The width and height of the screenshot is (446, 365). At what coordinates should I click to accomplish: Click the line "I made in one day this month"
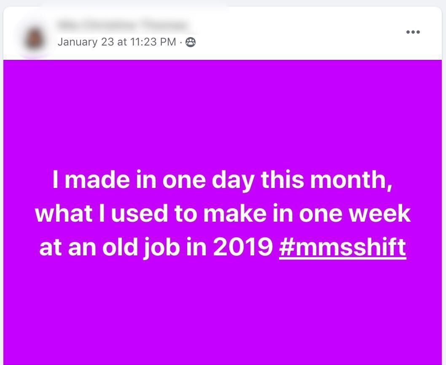[223, 180]
